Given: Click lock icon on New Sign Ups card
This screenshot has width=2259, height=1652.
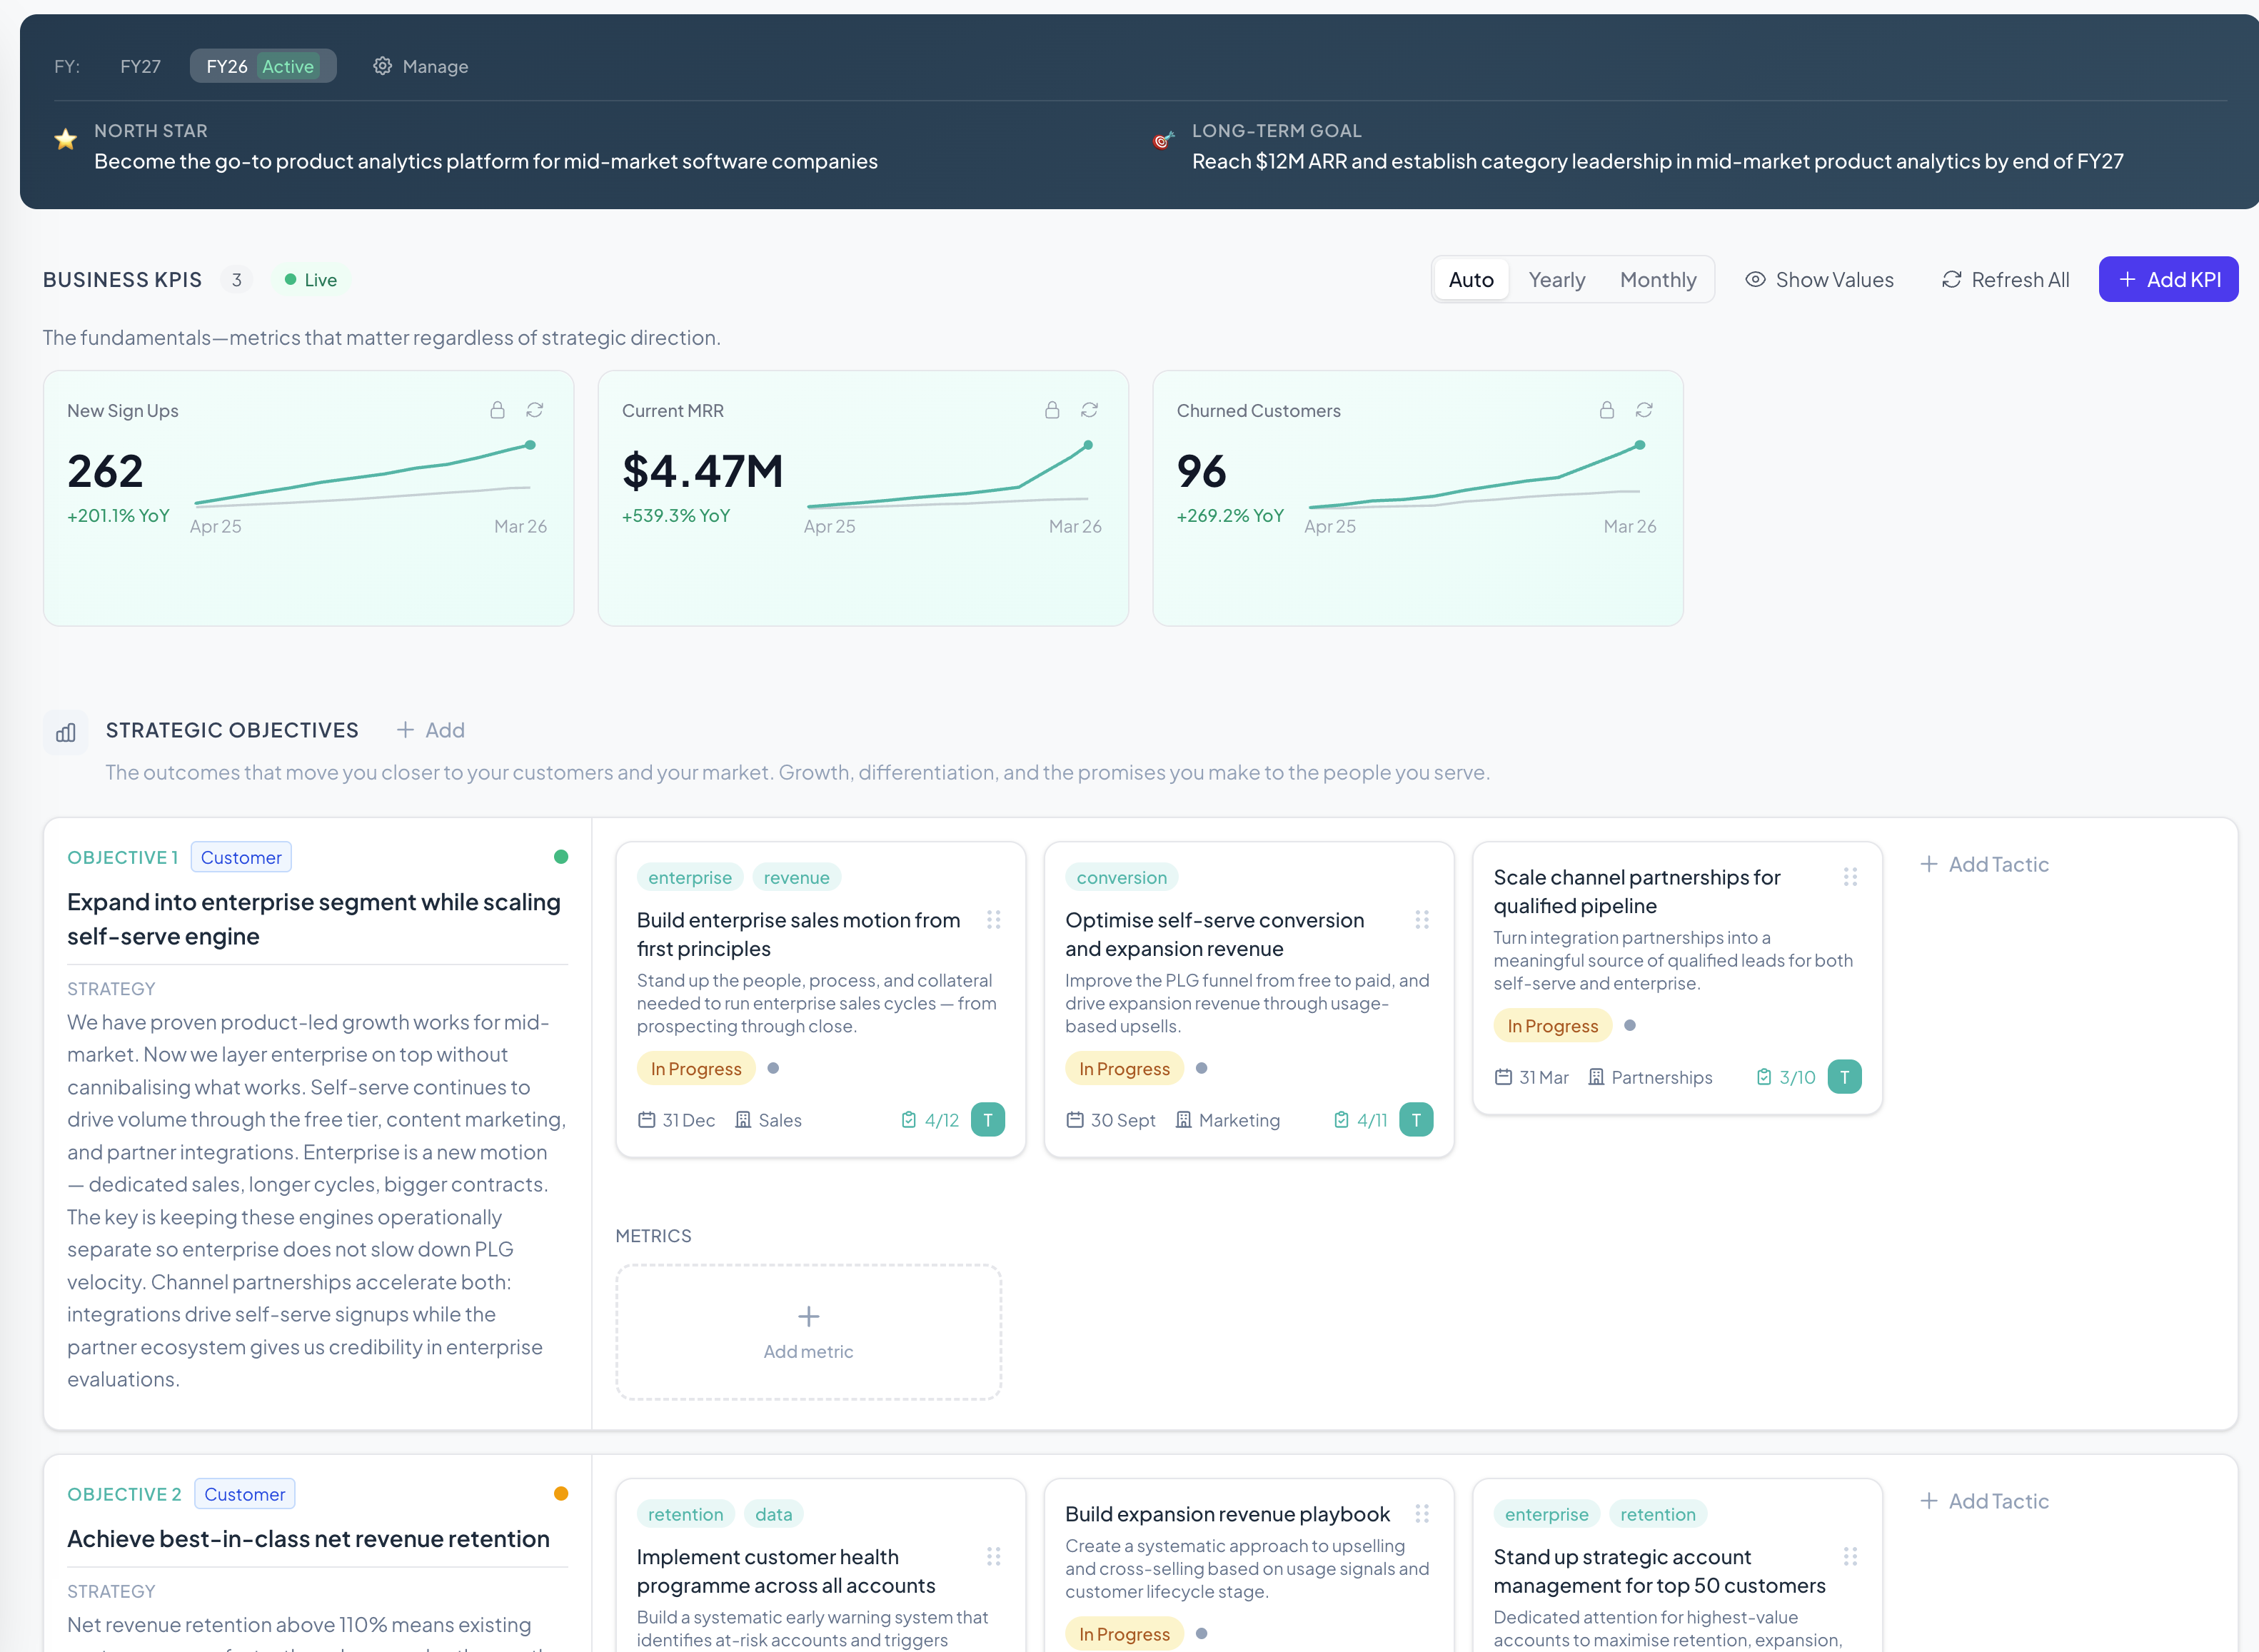Looking at the screenshot, I should (497, 410).
